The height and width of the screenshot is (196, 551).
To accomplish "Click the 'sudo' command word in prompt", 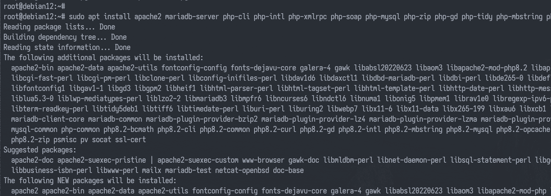I will point(77,17).
